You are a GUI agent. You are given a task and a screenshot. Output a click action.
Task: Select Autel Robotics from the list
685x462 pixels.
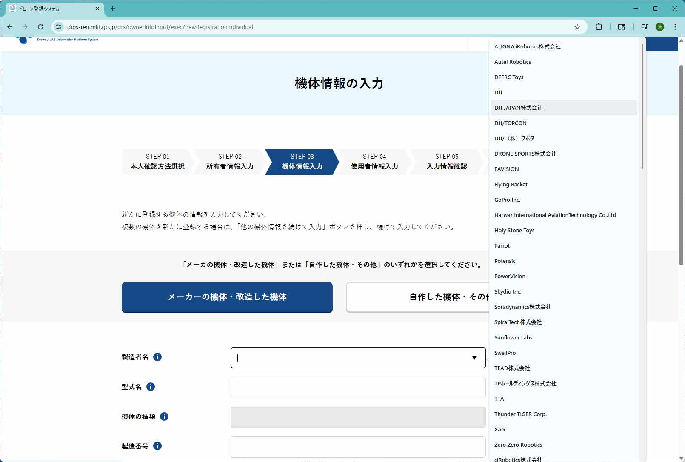point(564,62)
